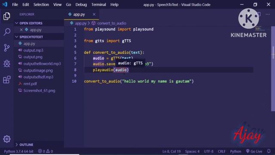Open the Manage gear icon
The width and height of the screenshot is (275, 155).
(7, 139)
